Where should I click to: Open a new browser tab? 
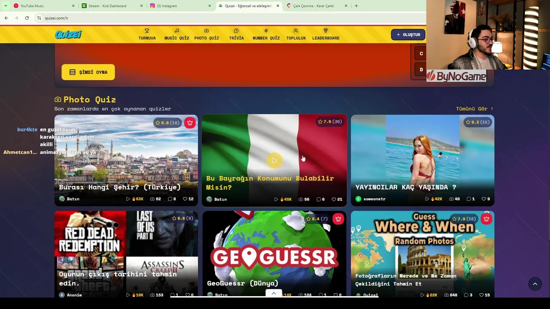point(356,6)
